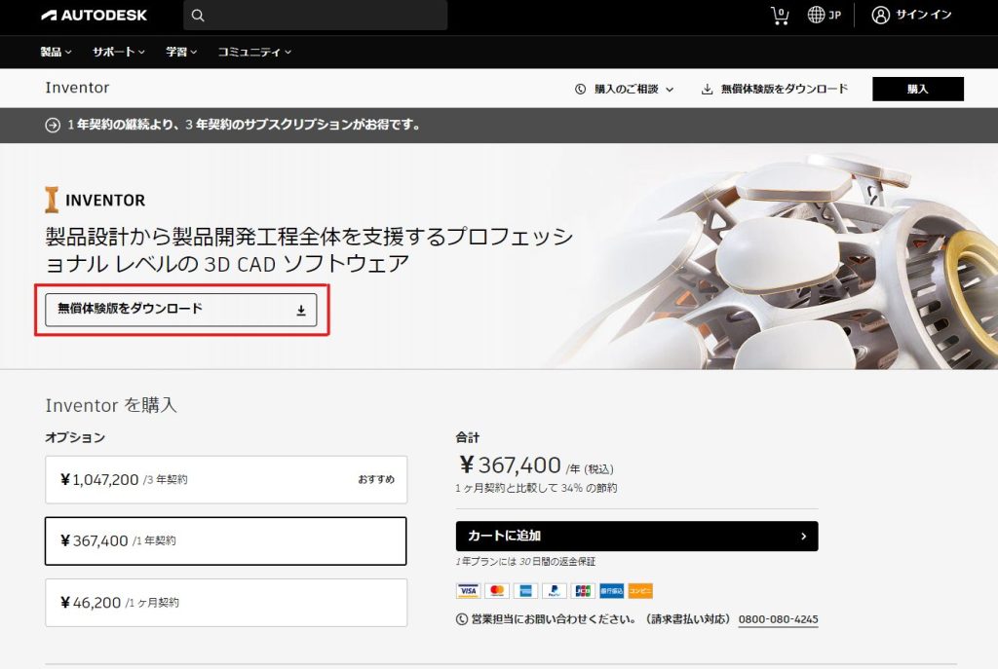The image size is (998, 669).
Task: Expand the 学習 menu
Action: 181,53
